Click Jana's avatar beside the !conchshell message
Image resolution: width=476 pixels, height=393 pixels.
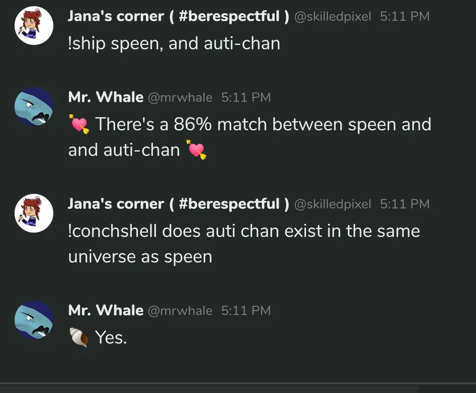34,213
